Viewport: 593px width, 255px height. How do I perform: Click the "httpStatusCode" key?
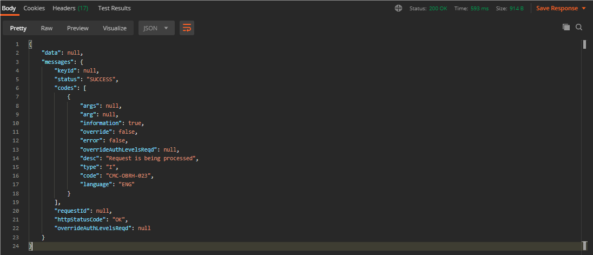point(81,220)
